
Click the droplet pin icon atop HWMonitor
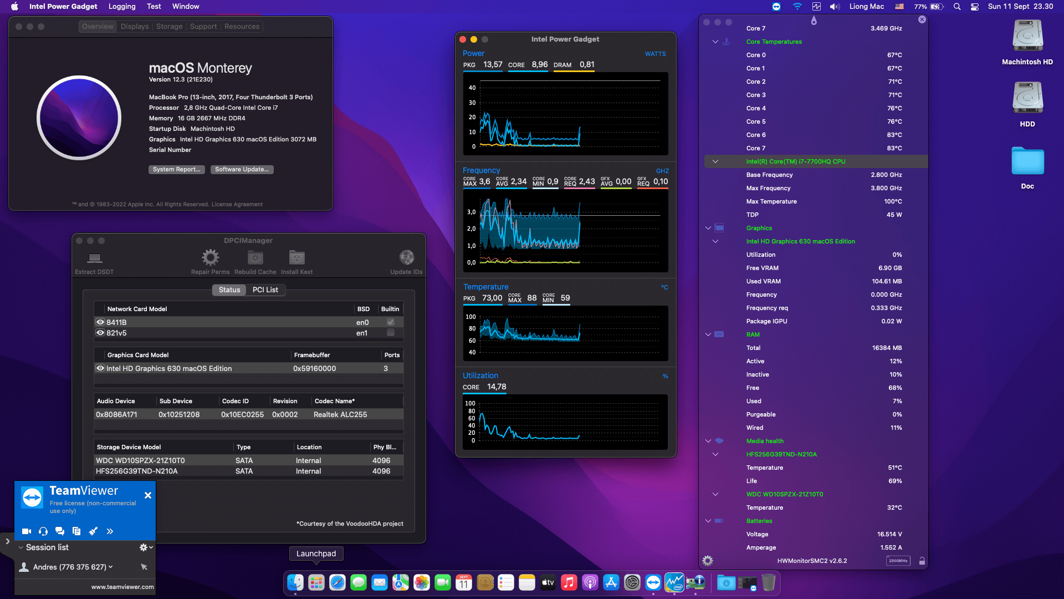click(814, 21)
